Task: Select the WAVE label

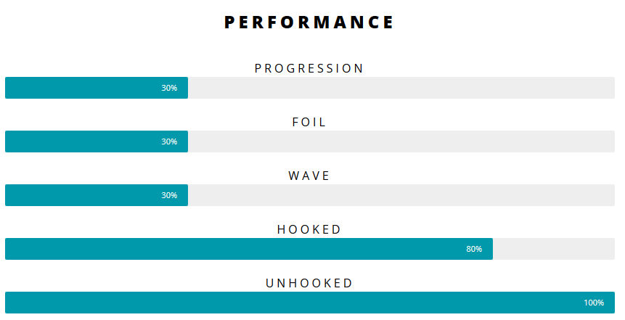Action: (309, 176)
